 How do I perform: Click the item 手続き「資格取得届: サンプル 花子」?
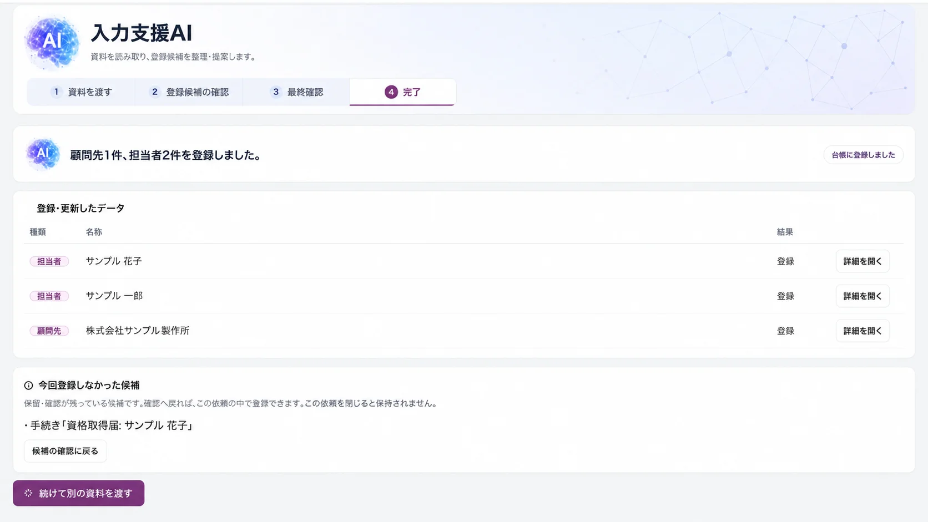(109, 425)
